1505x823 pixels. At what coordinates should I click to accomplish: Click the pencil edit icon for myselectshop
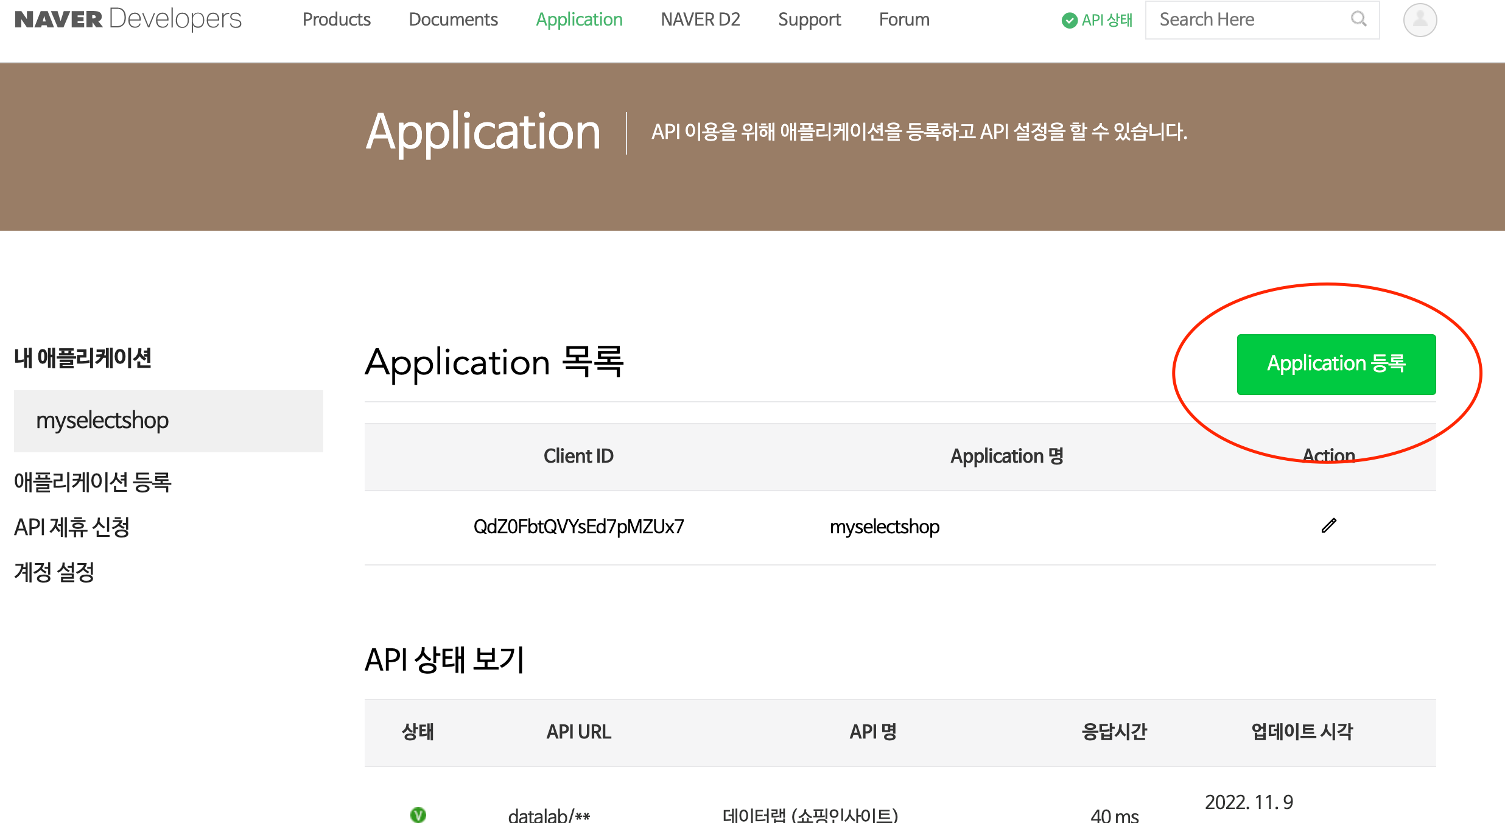[x=1328, y=525]
